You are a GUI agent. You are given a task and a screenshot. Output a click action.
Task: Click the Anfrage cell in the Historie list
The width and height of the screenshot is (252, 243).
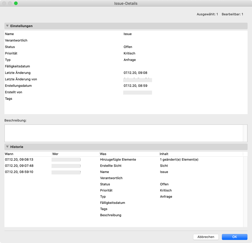166,197
